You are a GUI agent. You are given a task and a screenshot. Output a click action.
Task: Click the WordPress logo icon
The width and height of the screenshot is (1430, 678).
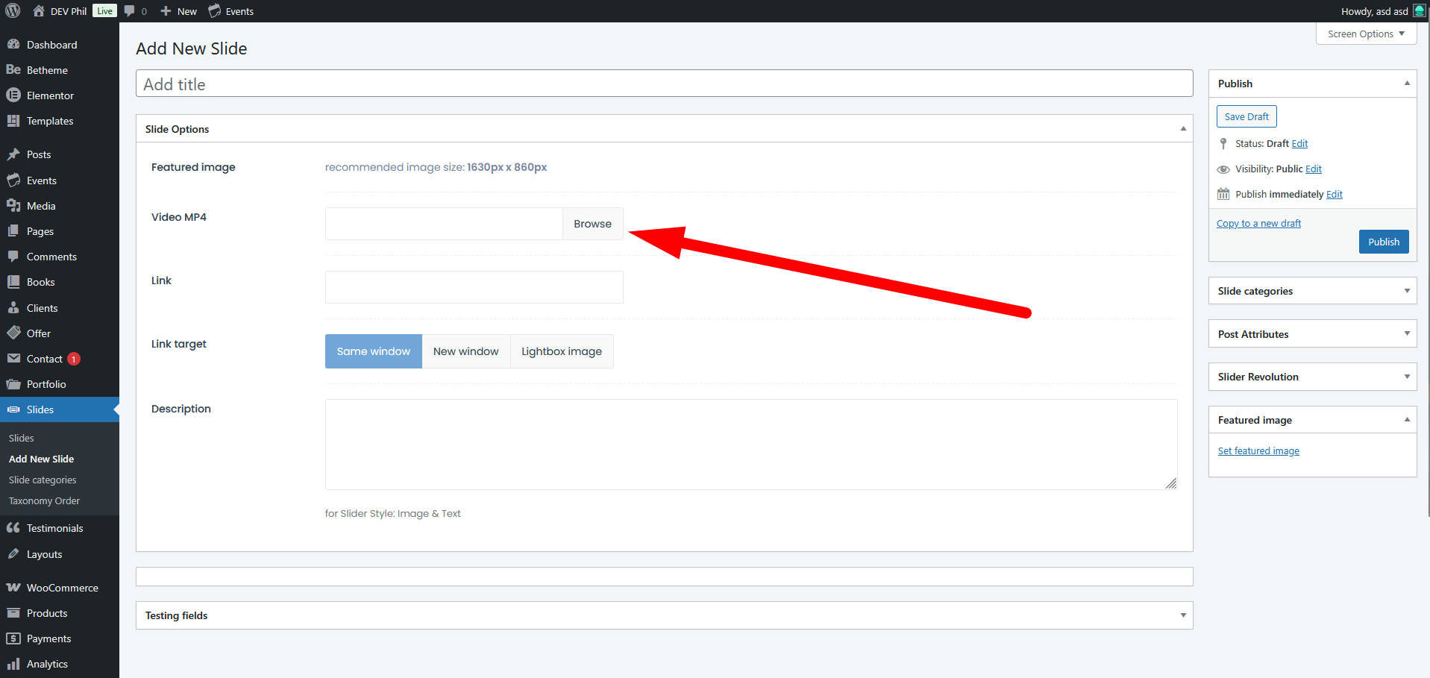coord(13,11)
